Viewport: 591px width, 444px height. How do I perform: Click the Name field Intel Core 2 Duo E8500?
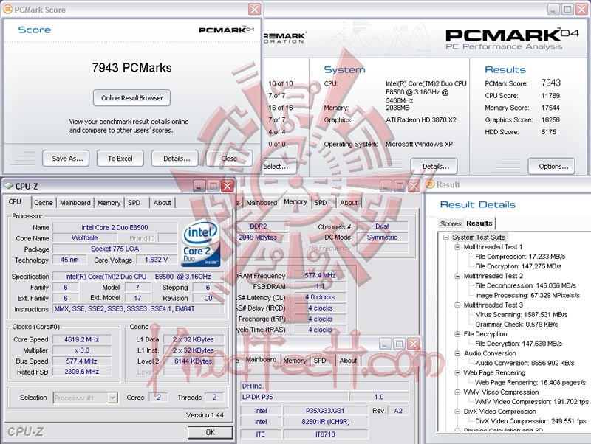115,228
